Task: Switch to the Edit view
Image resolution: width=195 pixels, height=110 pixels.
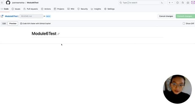Action: coord(4,24)
